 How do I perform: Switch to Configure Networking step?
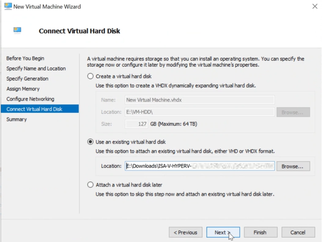tap(30, 99)
